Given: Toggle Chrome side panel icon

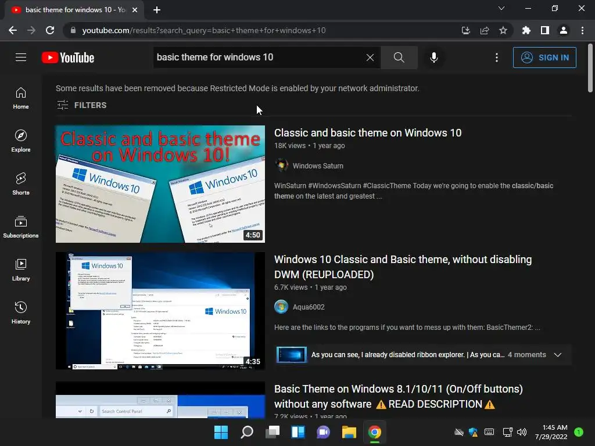Looking at the screenshot, I should [x=544, y=30].
